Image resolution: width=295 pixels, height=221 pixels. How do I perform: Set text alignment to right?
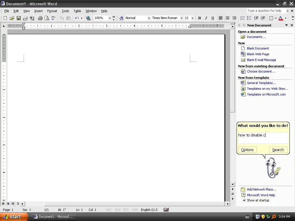[234, 18]
